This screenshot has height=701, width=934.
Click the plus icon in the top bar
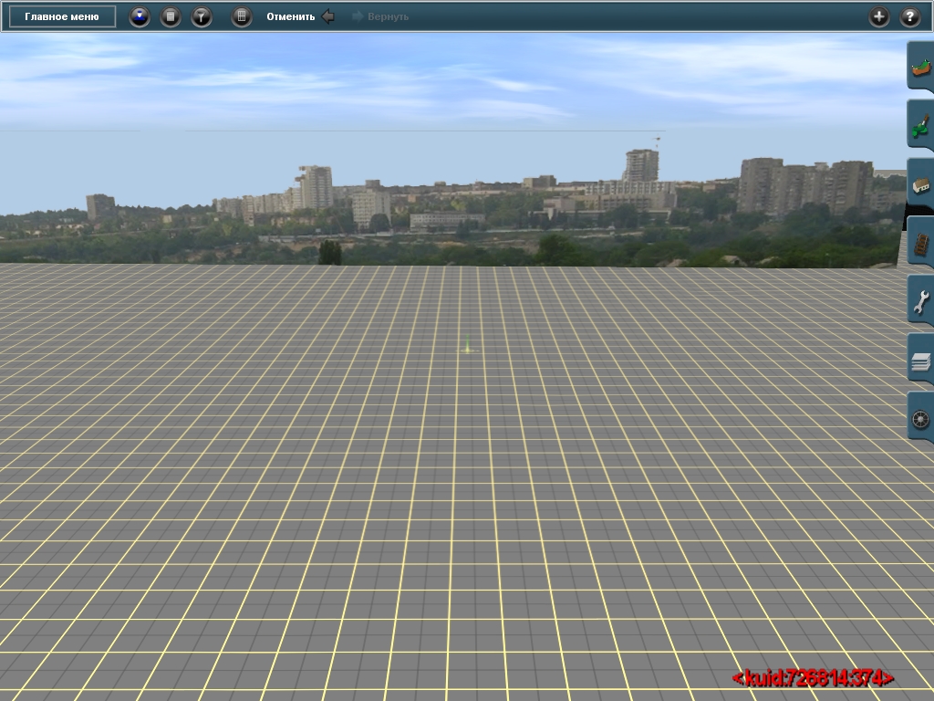(x=878, y=16)
